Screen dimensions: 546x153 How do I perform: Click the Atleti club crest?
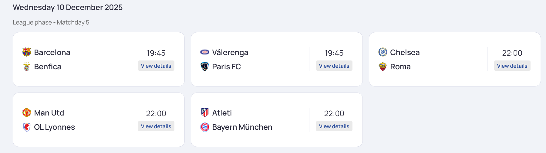click(x=205, y=112)
